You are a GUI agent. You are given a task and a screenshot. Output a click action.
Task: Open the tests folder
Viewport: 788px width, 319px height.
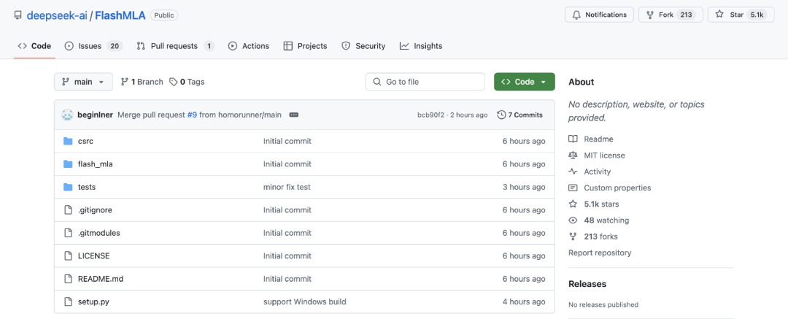(86, 187)
